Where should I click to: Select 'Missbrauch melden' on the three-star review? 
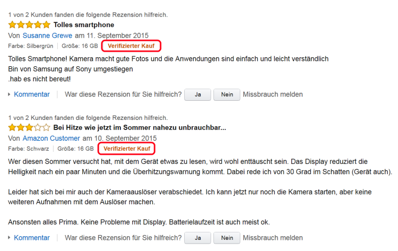pyautogui.click(x=273, y=238)
